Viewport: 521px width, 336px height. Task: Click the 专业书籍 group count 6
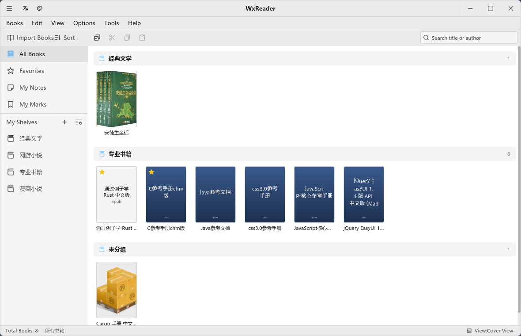tap(508, 154)
